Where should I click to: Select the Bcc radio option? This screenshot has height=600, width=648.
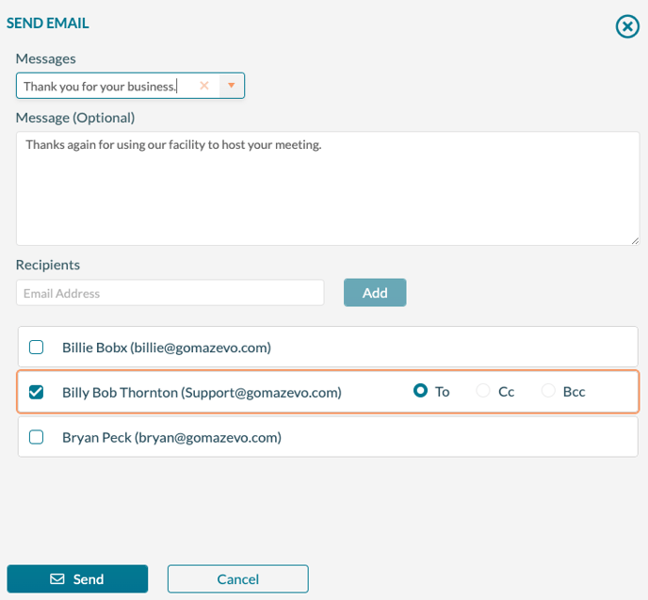[x=548, y=391]
